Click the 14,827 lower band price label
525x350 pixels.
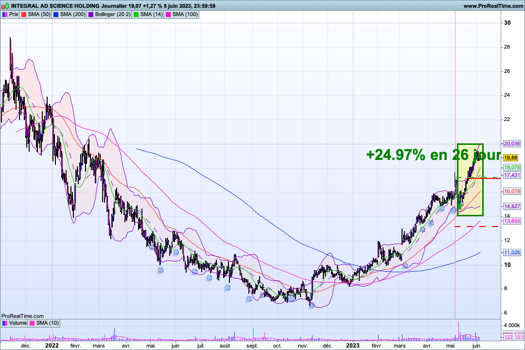tap(512, 206)
